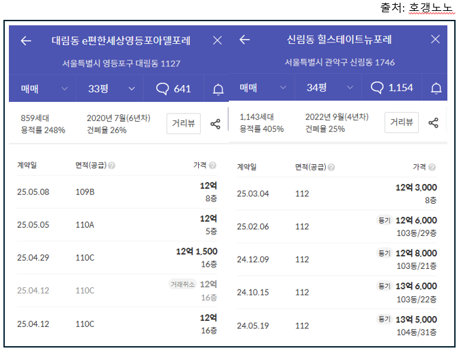Click the 거래취소 badge on 25.04.12 row
Image resolution: width=459 pixels, height=353 pixels.
[x=182, y=284]
